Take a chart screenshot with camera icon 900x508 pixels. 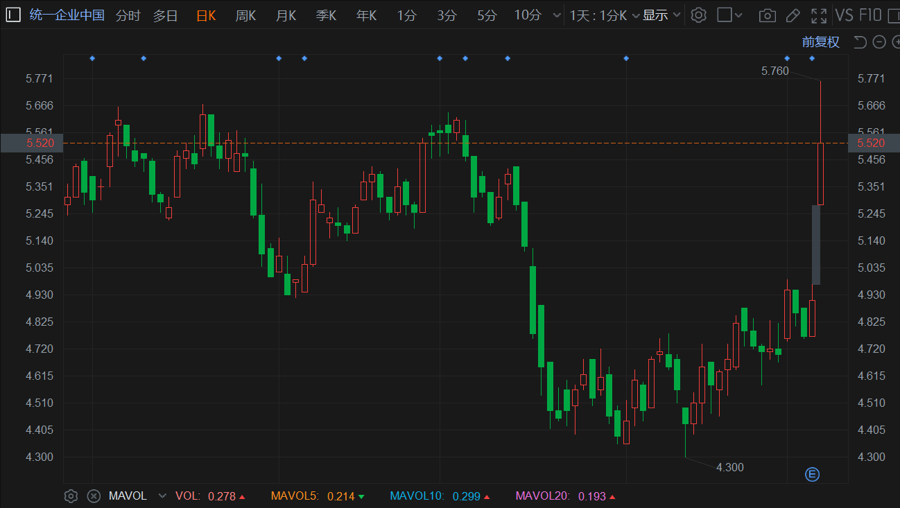[x=767, y=15]
